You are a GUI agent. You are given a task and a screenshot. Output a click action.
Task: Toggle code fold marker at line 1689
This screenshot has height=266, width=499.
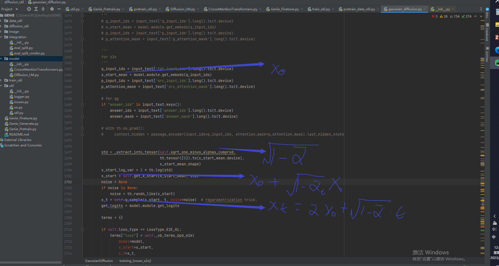82,105
